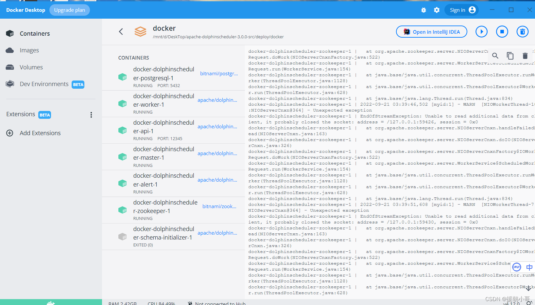Click the Docker whale status icon
535x305 pixels.
tap(51, 303)
